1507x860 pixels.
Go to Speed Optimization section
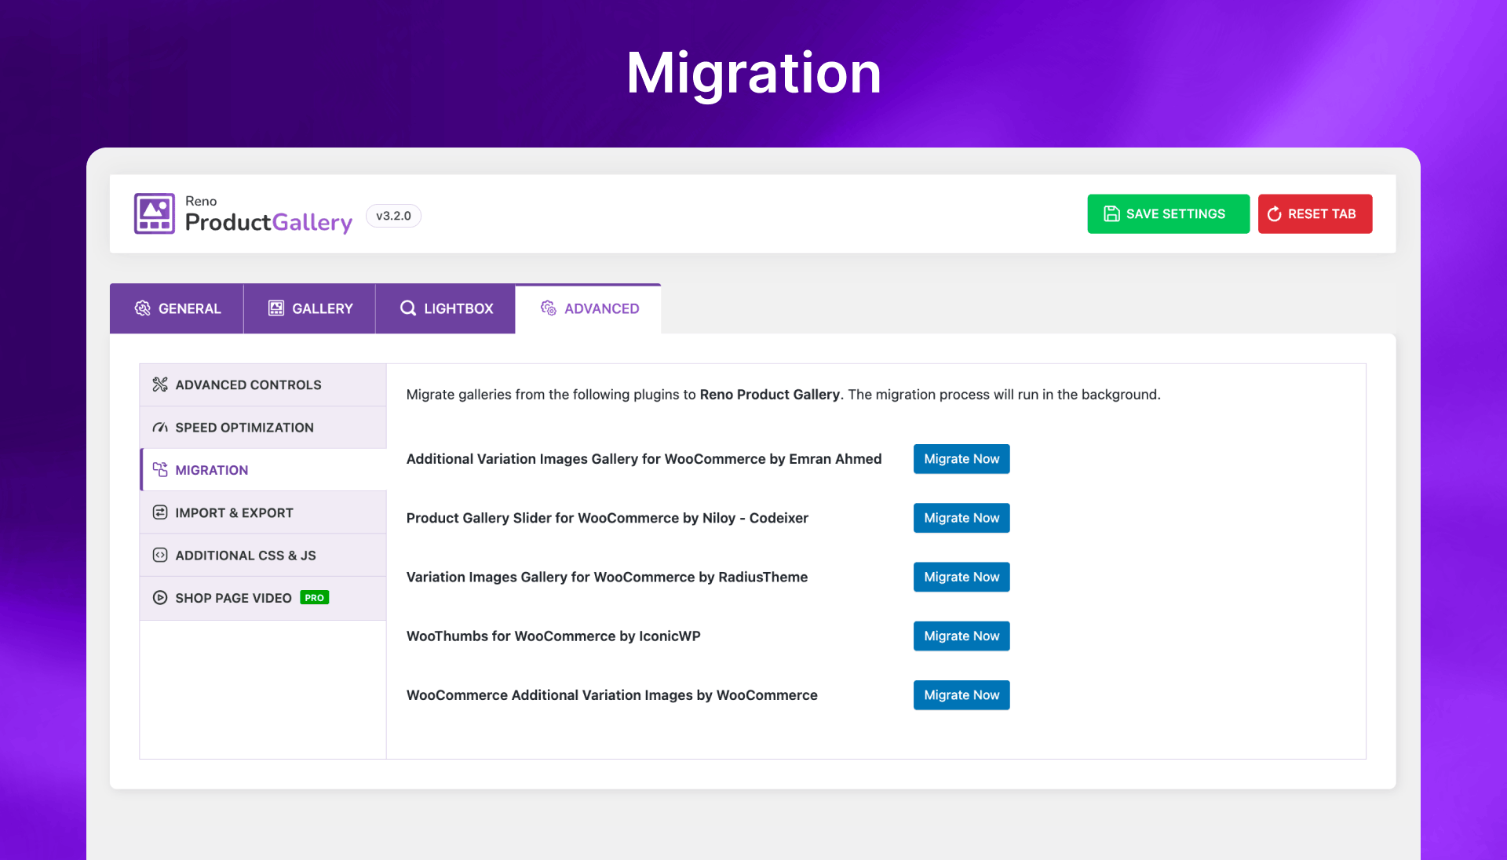pos(263,428)
